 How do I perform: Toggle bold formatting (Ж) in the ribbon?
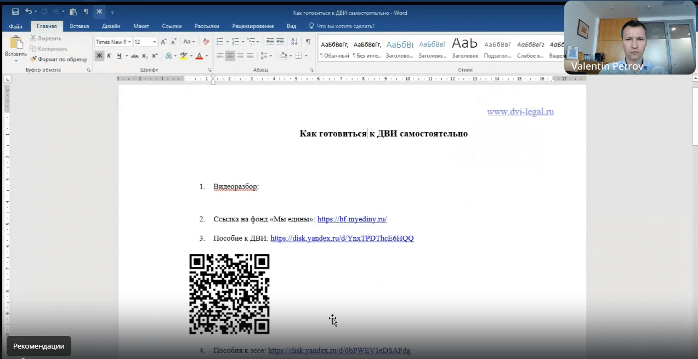pos(99,56)
